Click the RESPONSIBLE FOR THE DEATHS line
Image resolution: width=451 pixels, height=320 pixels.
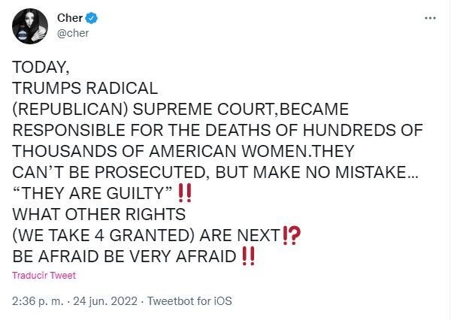click(x=218, y=130)
